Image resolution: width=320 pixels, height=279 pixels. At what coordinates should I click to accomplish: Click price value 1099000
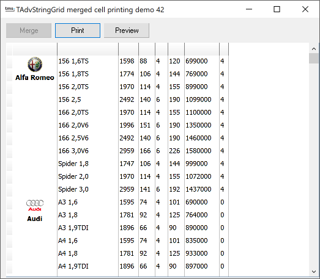(x=198, y=100)
